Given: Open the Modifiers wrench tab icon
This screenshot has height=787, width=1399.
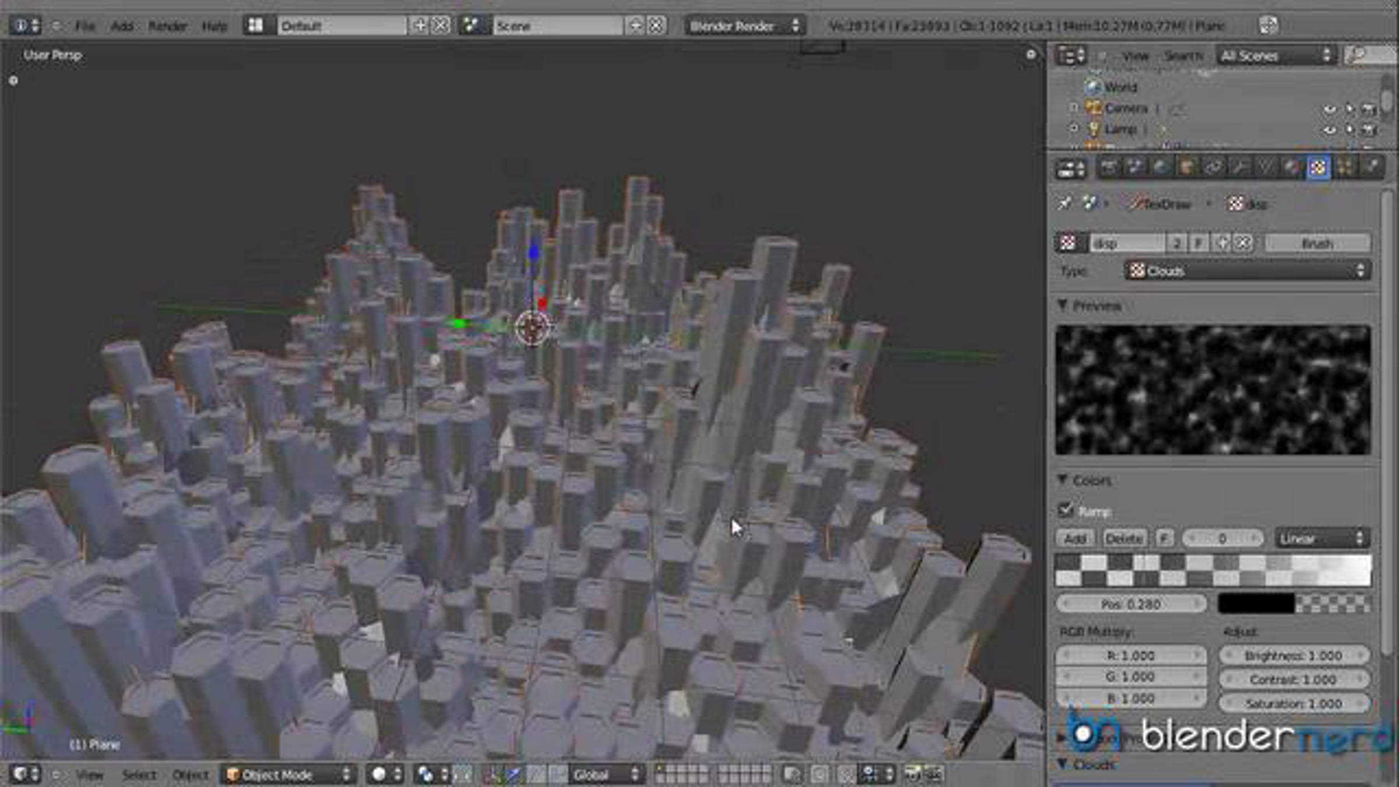Looking at the screenshot, I should click(x=1239, y=168).
